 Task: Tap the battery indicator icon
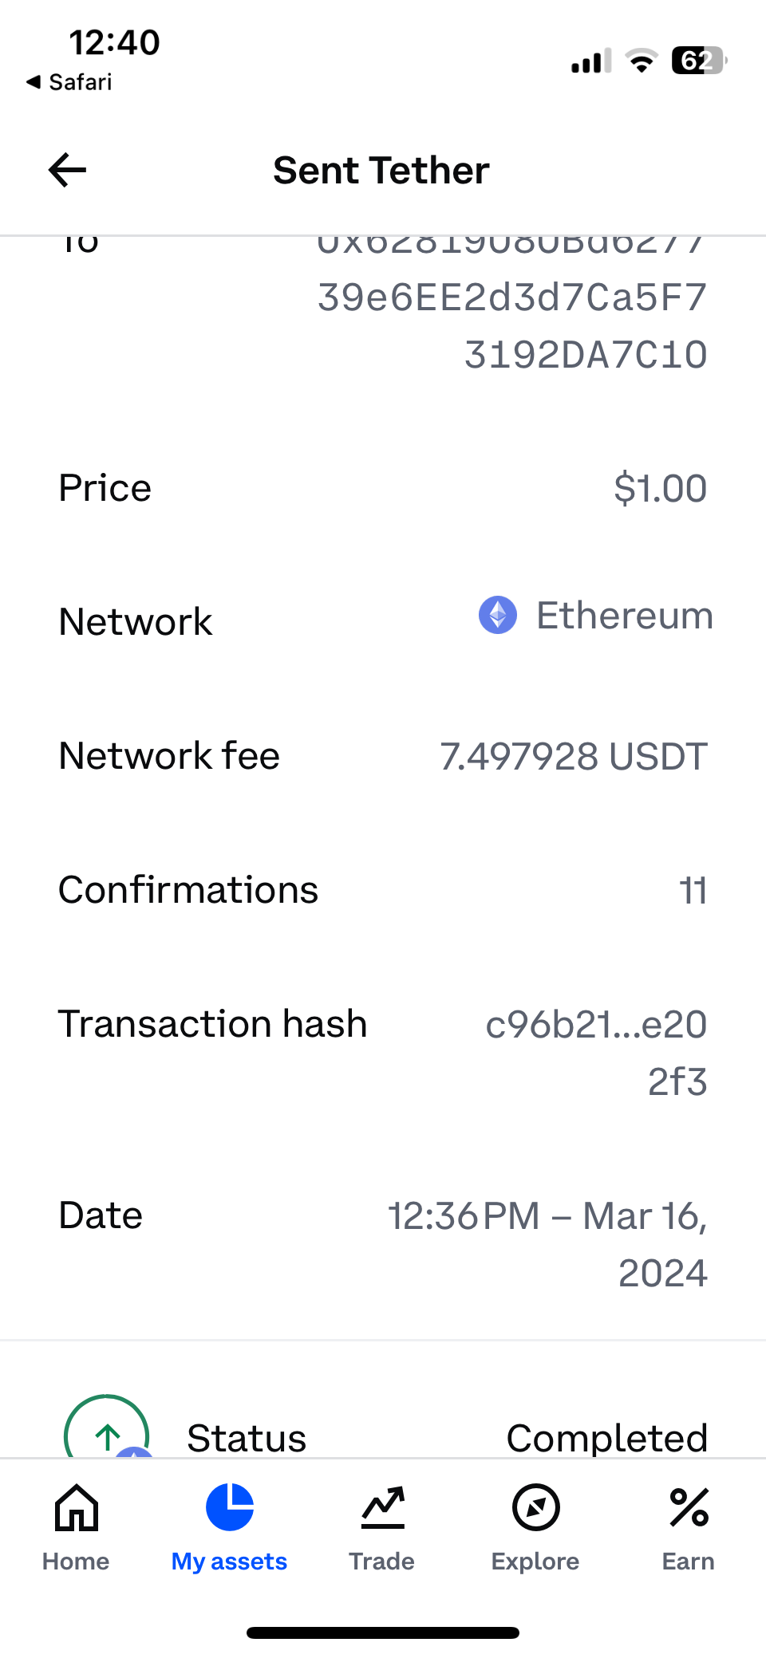pos(699,61)
